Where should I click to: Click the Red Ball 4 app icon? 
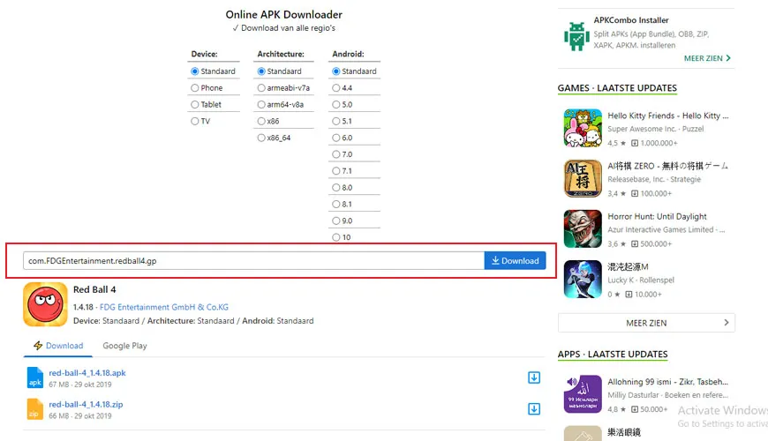coord(45,304)
